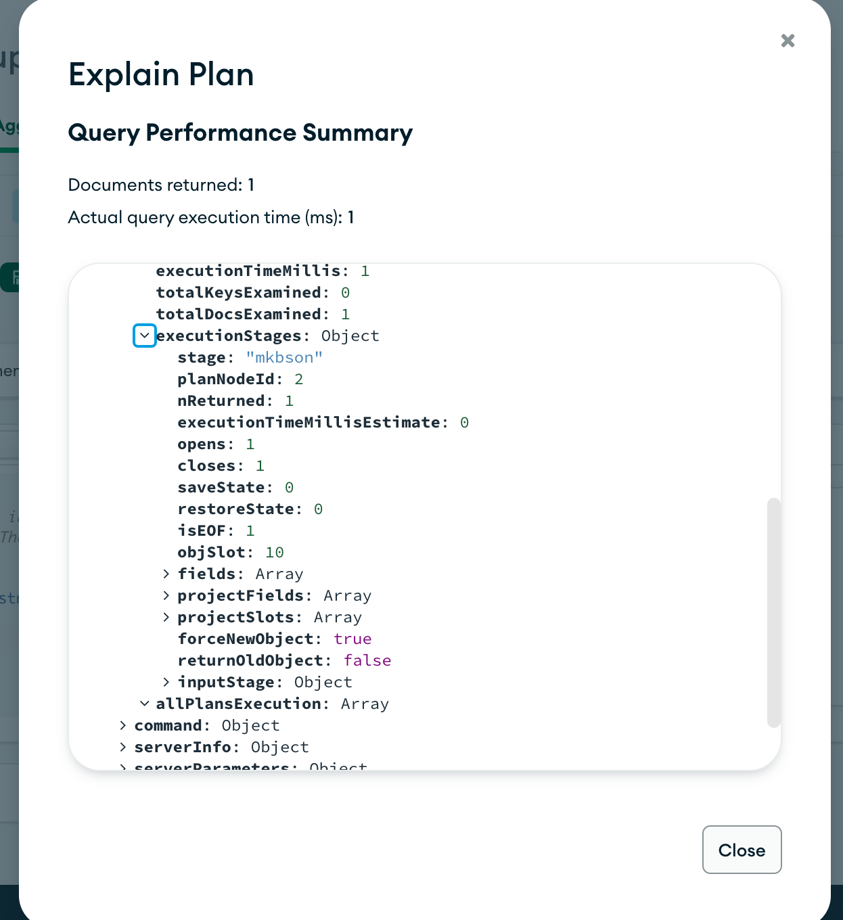Click the forceNewObject: true row
This screenshot has width=843, height=920.
point(275,639)
